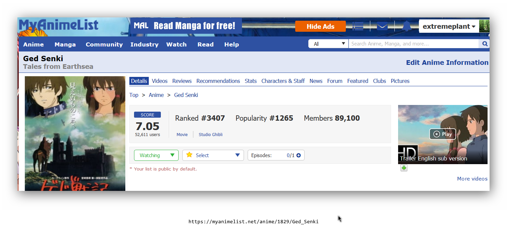
Task: Switch to the Pictures tab
Action: 400,81
